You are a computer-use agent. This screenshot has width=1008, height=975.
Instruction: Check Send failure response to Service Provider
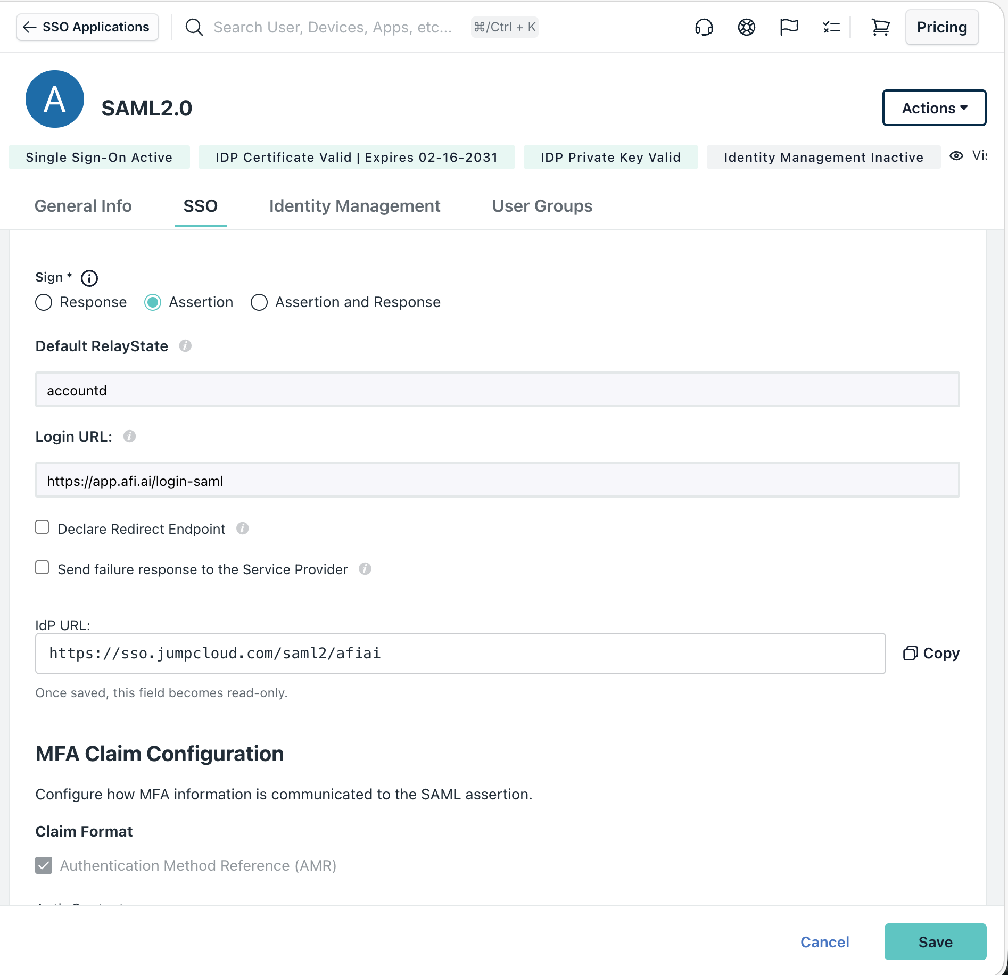pos(42,568)
